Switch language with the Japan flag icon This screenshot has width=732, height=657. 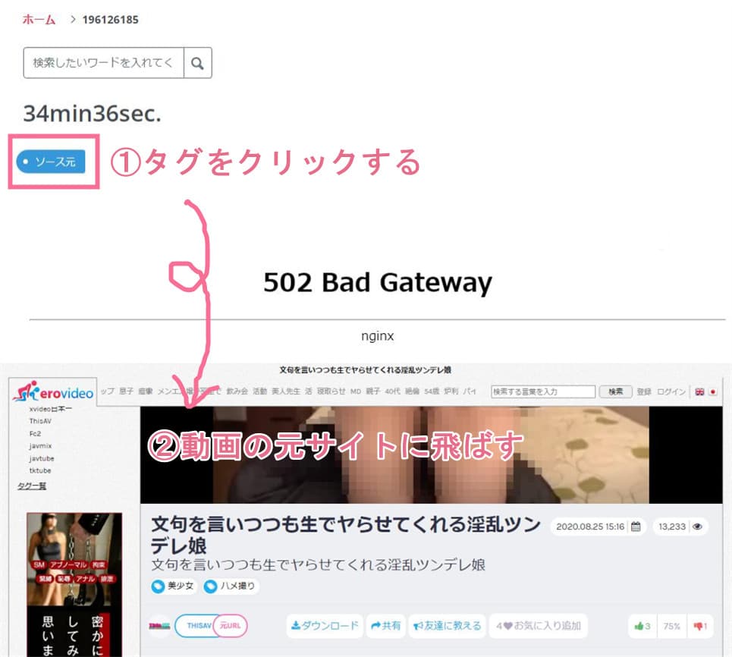click(712, 391)
